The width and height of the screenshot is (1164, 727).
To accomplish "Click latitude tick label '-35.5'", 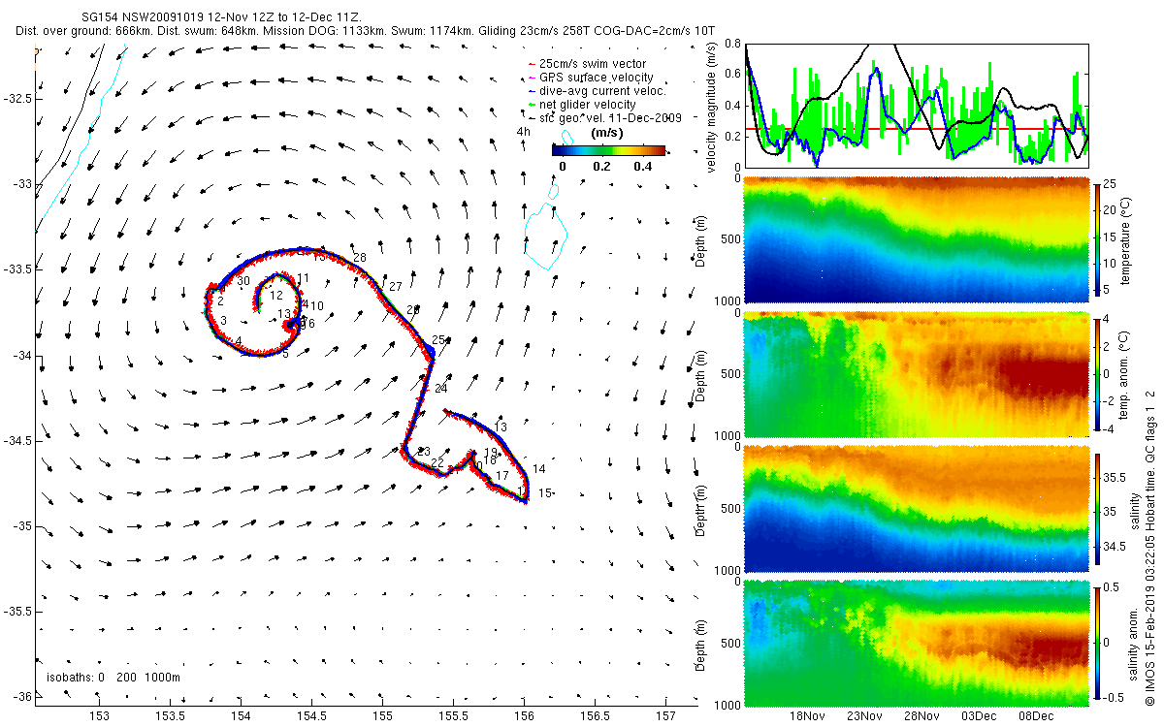I will 16,612.
